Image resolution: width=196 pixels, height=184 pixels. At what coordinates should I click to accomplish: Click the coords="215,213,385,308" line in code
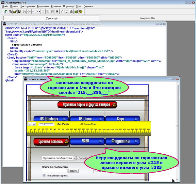(32, 71)
